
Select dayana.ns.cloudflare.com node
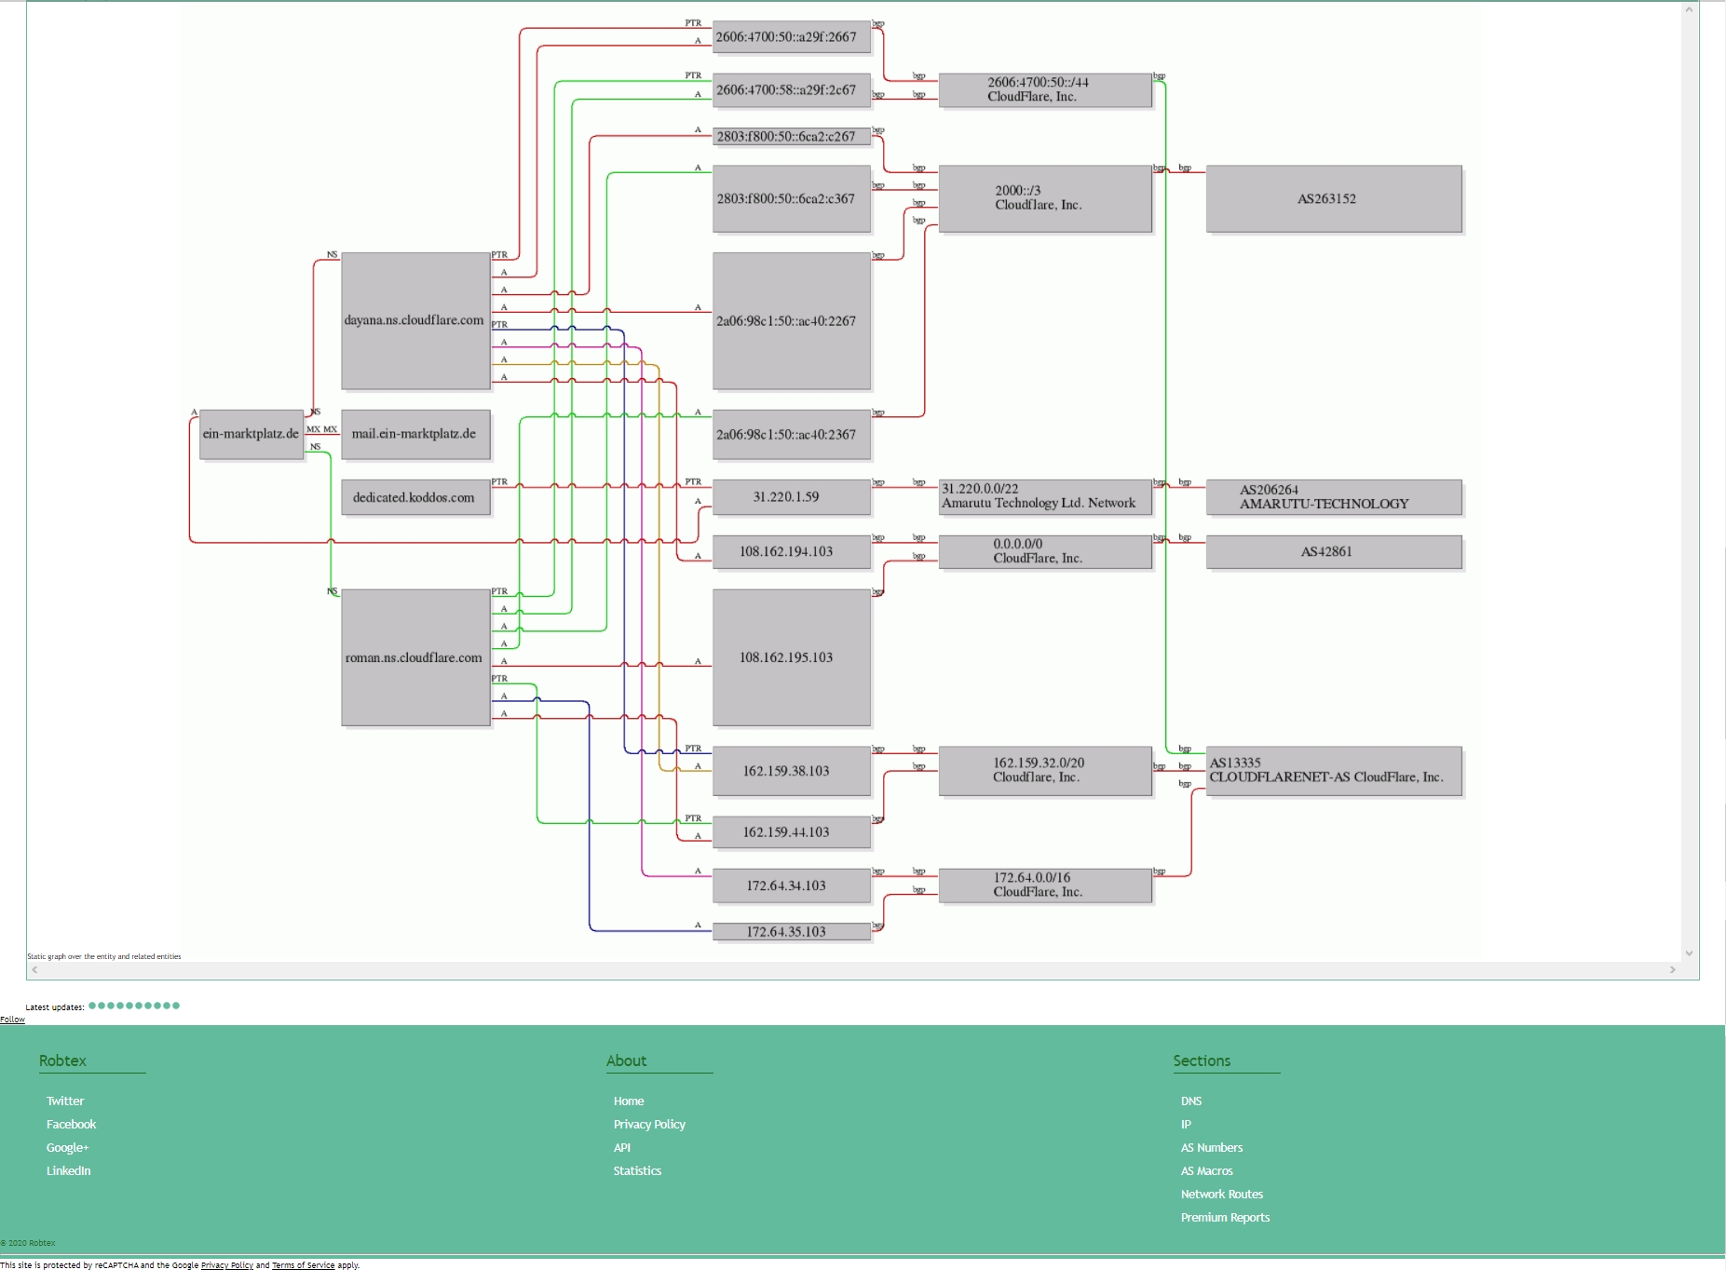(415, 320)
